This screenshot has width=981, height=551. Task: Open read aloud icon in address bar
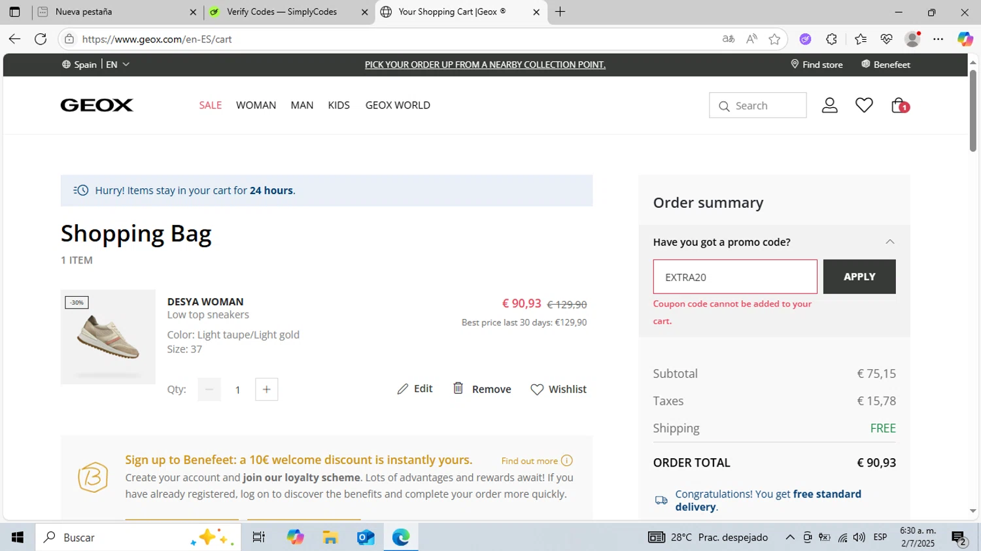[751, 39]
